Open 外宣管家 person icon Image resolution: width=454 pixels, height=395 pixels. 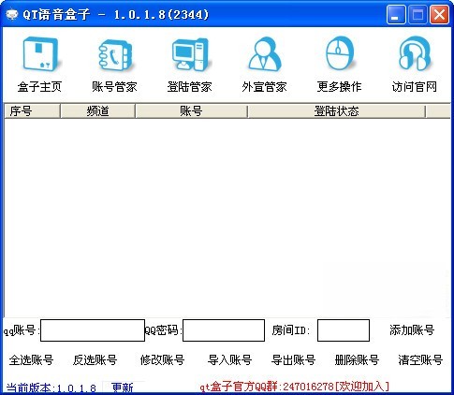pos(264,54)
